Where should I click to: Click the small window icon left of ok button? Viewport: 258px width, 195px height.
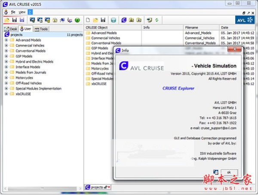[216, 172]
